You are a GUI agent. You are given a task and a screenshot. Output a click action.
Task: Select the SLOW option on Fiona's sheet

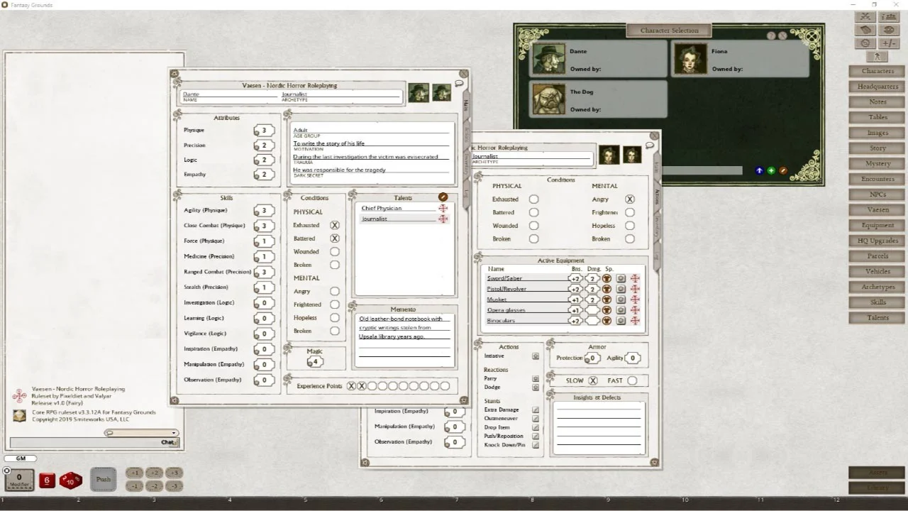(x=593, y=380)
